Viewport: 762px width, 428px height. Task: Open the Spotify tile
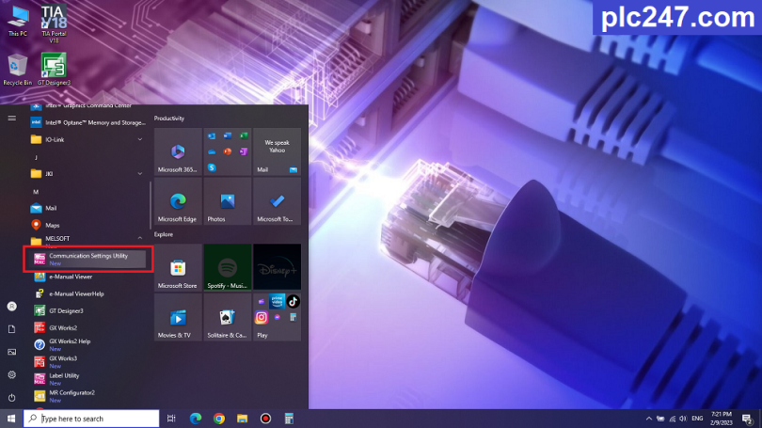coord(228,267)
